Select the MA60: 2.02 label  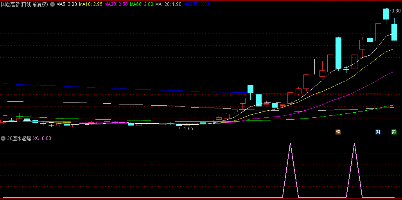pos(142,4)
